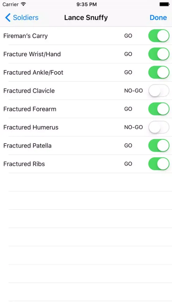Toggle the Fireman's Carry switch off
Image resolution: width=172 pixels, height=306 pixels.
pos(159,36)
